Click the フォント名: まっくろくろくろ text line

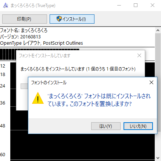(x=24, y=30)
